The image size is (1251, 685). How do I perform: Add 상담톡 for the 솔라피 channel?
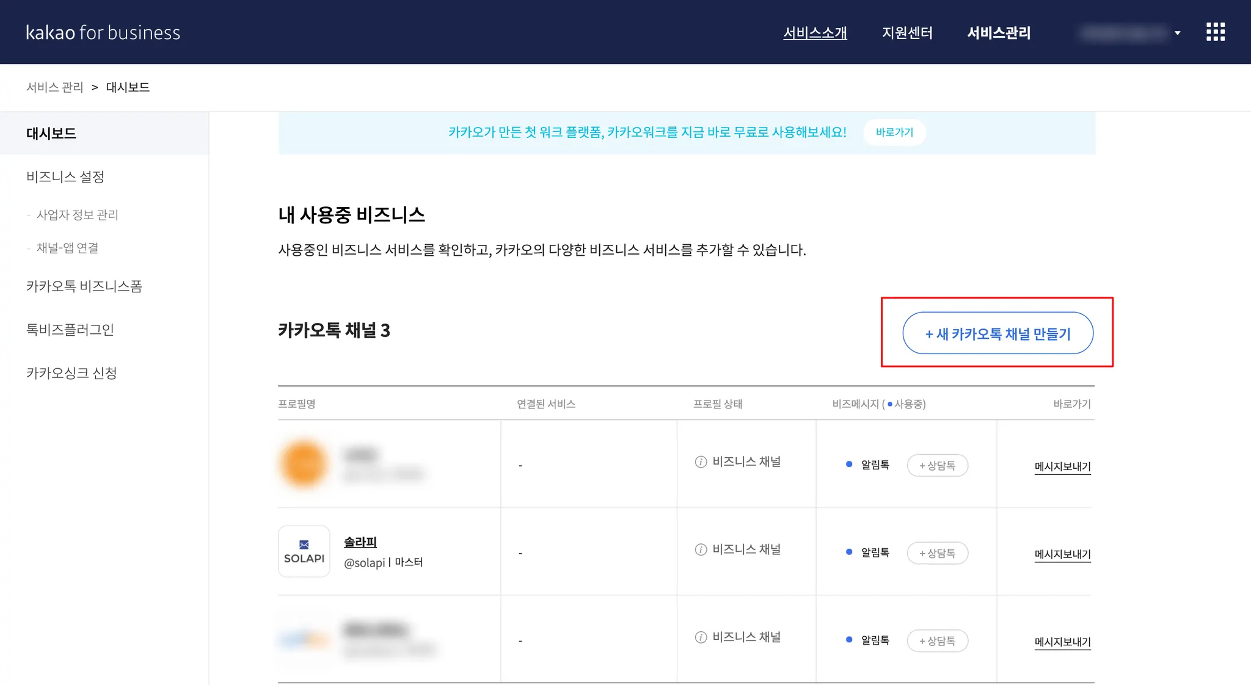pos(937,553)
